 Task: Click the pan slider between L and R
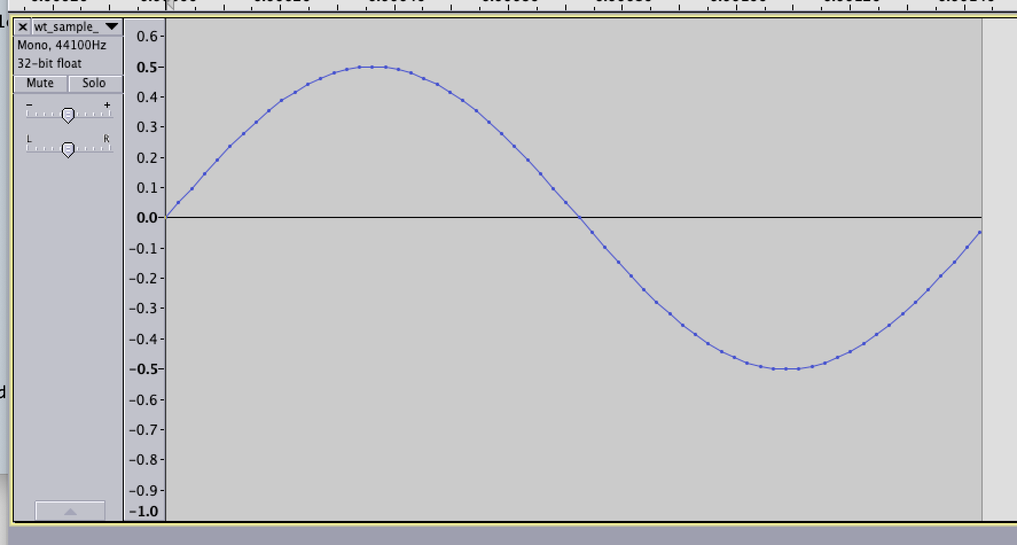pos(68,150)
